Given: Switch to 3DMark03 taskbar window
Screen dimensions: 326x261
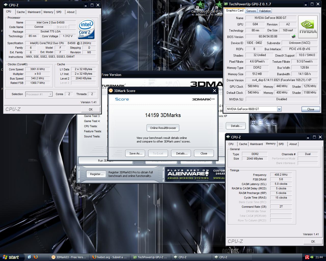Looking at the screenshot, I should [x=70, y=257].
